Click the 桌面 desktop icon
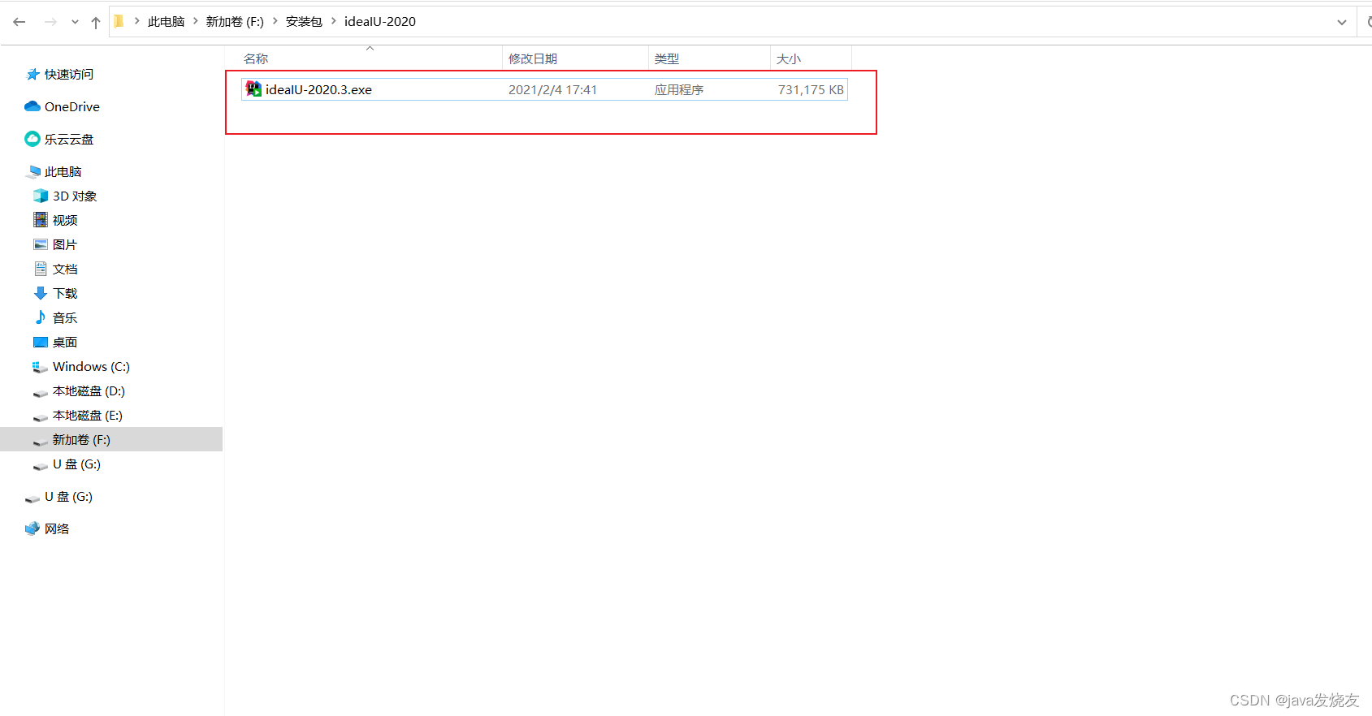 [x=41, y=342]
